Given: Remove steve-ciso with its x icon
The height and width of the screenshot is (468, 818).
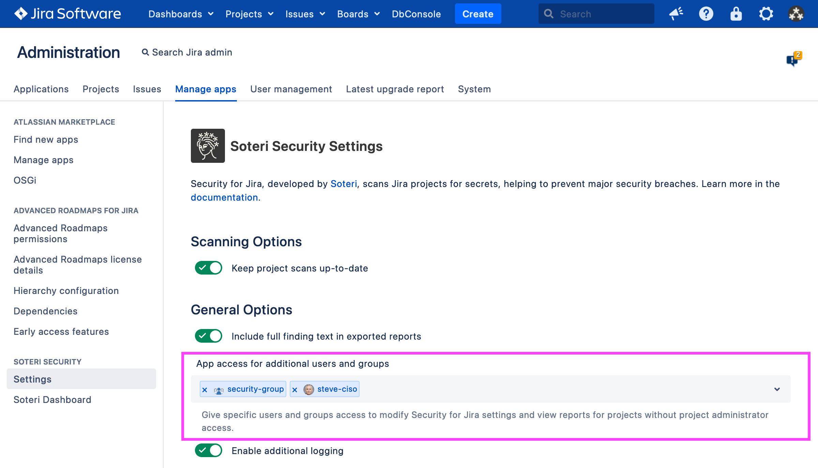Looking at the screenshot, I should [295, 390].
